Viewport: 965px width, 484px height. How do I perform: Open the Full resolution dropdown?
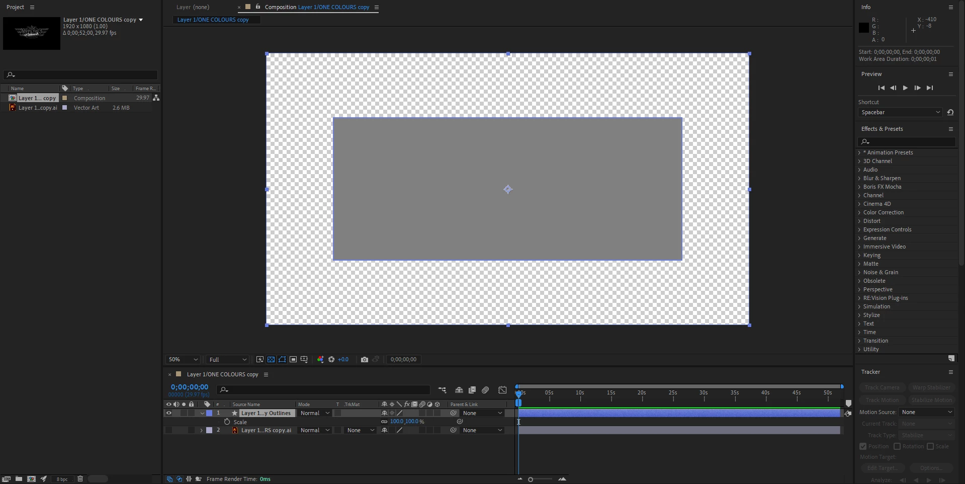[x=227, y=359]
